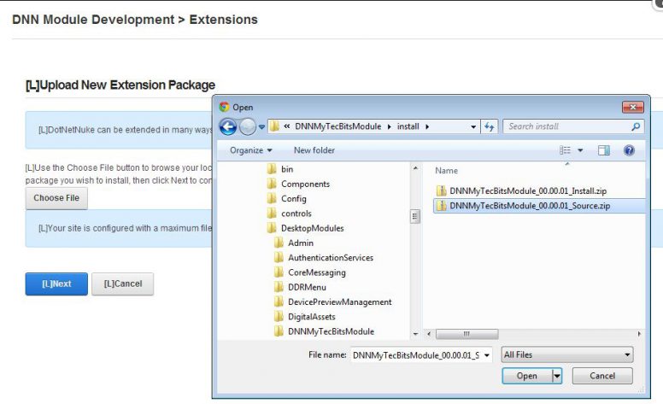Click New folder in the toolbar

(x=314, y=150)
